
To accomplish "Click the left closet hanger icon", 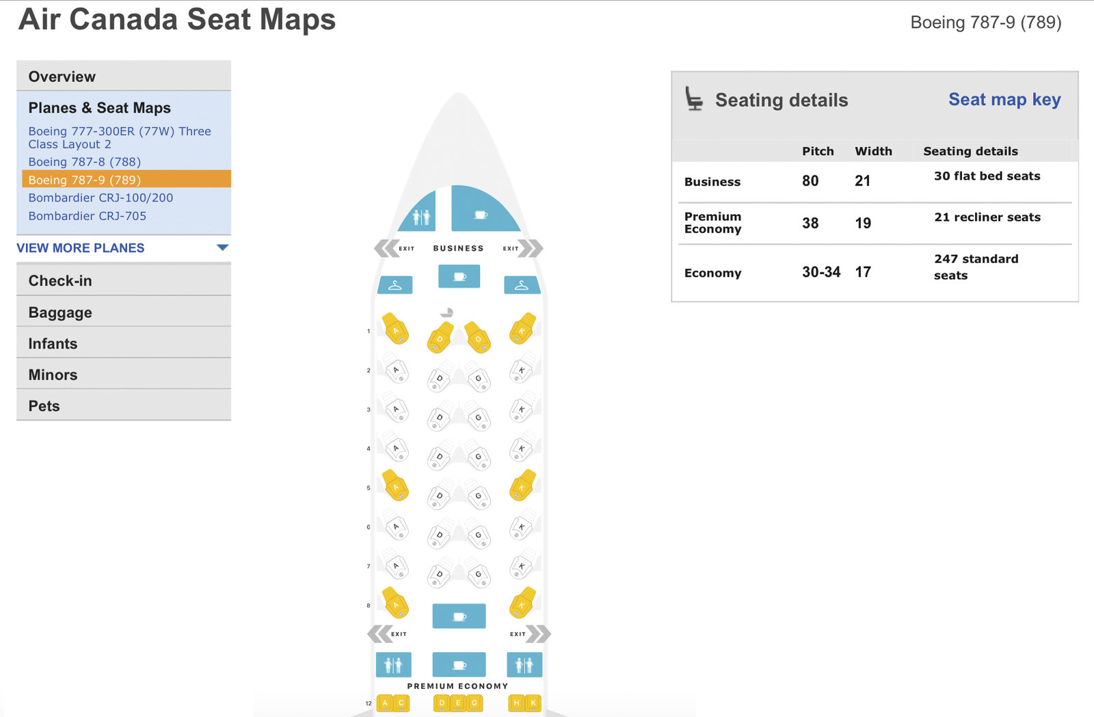I will [x=394, y=285].
